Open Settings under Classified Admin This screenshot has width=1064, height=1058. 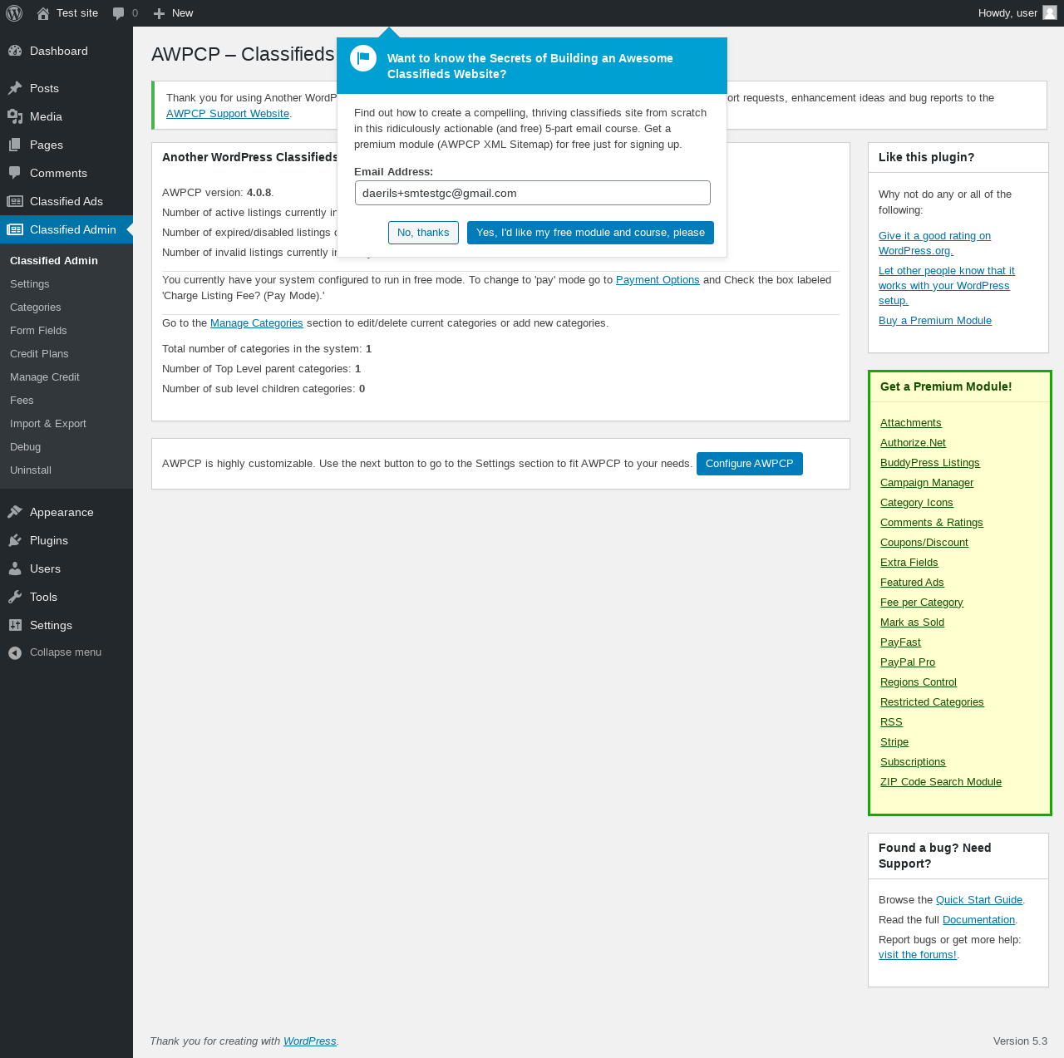[30, 283]
